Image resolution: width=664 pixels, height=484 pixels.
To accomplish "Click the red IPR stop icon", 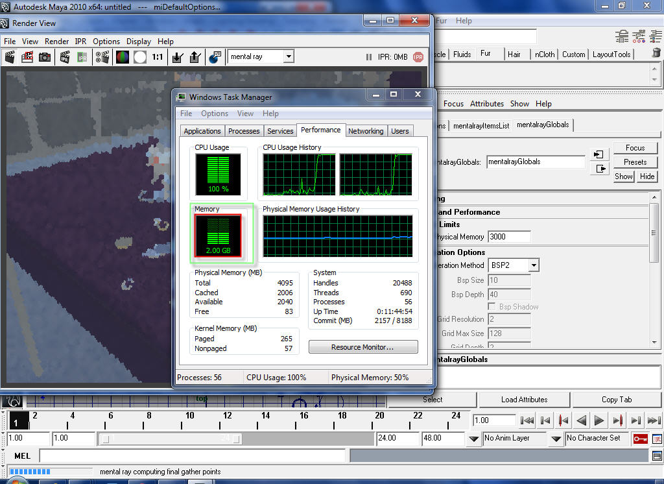I will click(418, 57).
